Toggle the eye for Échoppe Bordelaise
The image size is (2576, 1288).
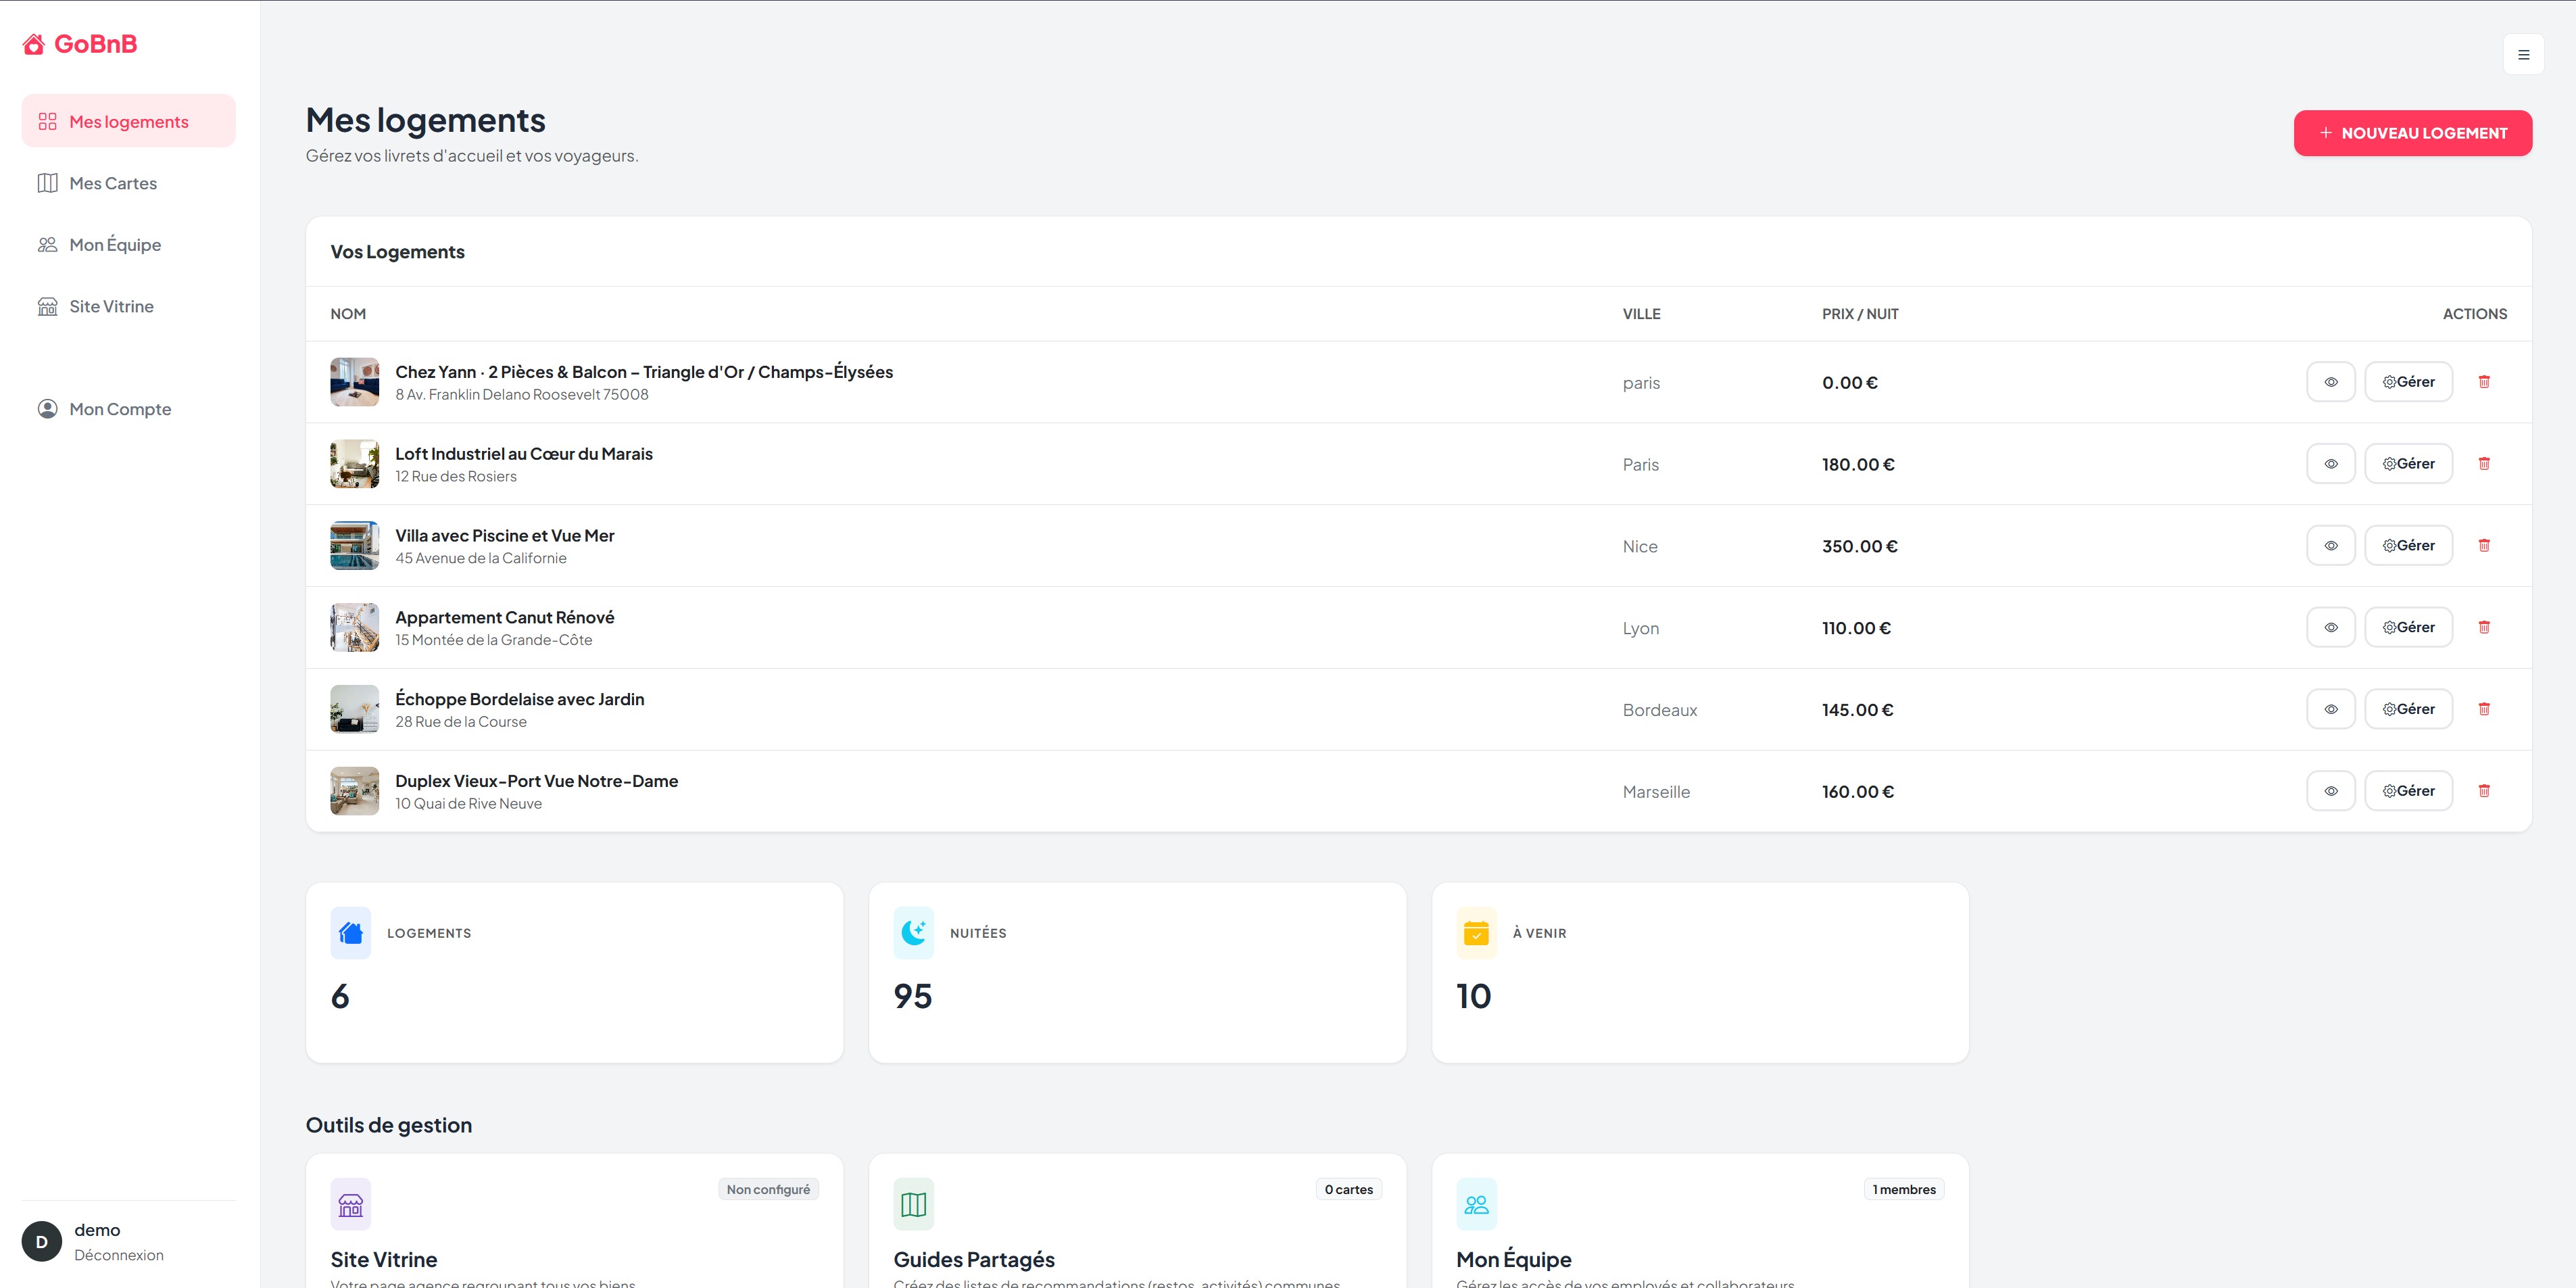[2331, 708]
